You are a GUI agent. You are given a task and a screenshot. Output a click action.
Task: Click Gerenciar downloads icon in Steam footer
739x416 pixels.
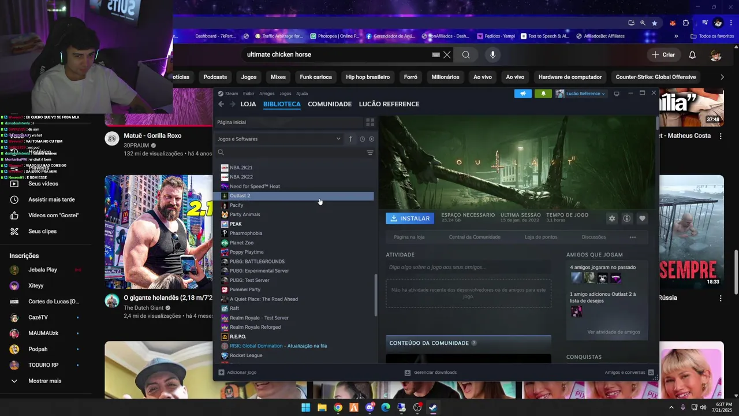[408, 373]
